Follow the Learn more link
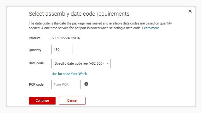 click(x=151, y=28)
